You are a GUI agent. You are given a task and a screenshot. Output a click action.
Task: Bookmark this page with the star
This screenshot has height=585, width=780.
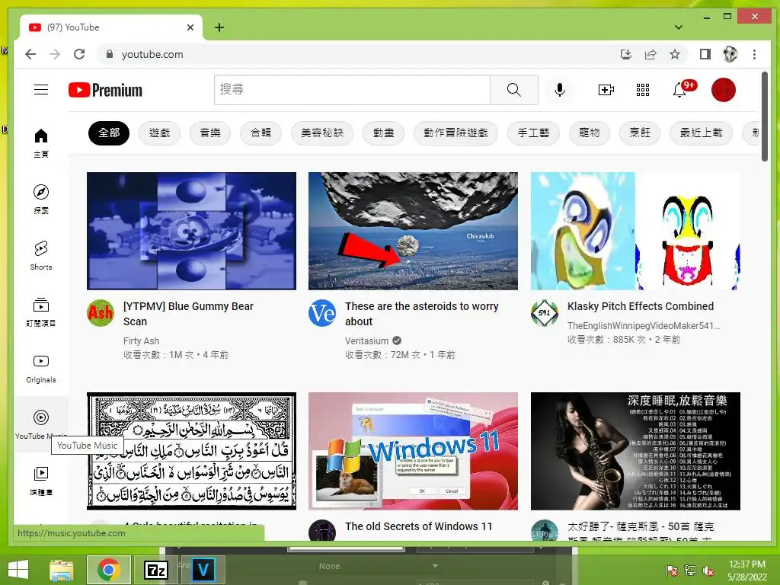675,54
